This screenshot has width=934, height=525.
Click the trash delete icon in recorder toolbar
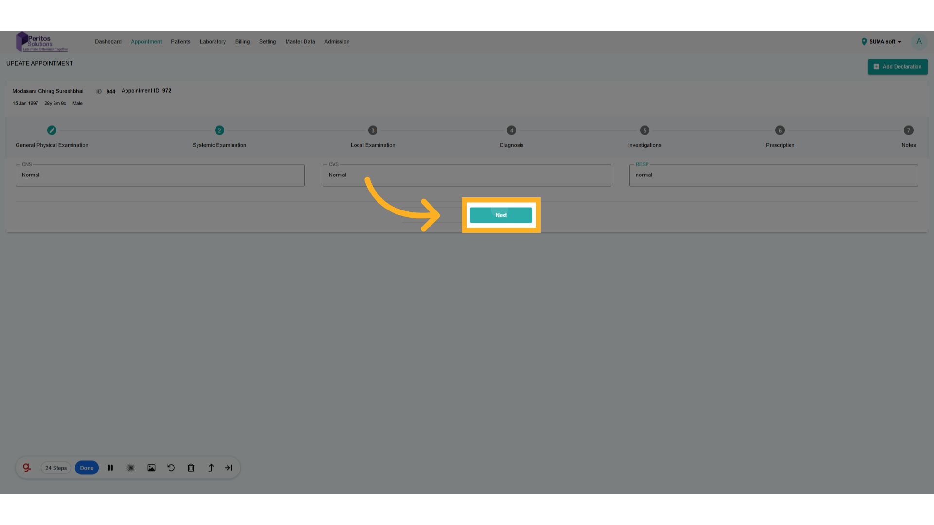tap(191, 468)
